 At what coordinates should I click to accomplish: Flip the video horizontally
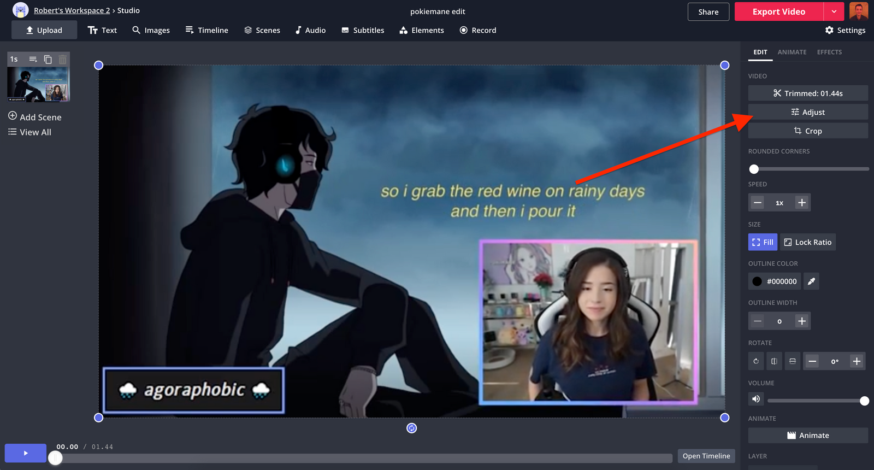[774, 361]
